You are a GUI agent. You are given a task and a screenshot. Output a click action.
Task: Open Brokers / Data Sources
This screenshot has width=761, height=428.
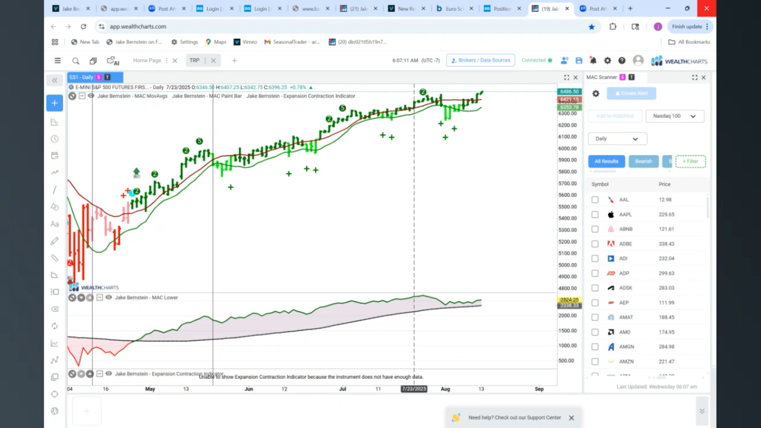480,60
